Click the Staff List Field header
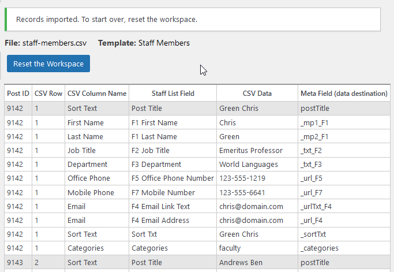The height and width of the screenshot is (272, 394). click(x=172, y=94)
